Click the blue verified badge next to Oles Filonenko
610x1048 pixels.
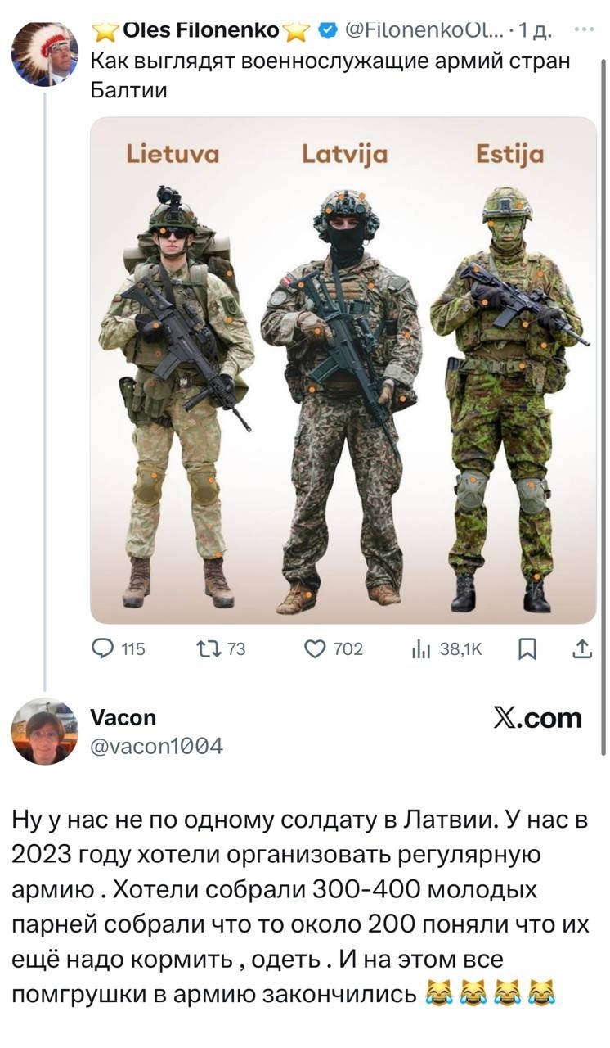tap(325, 30)
